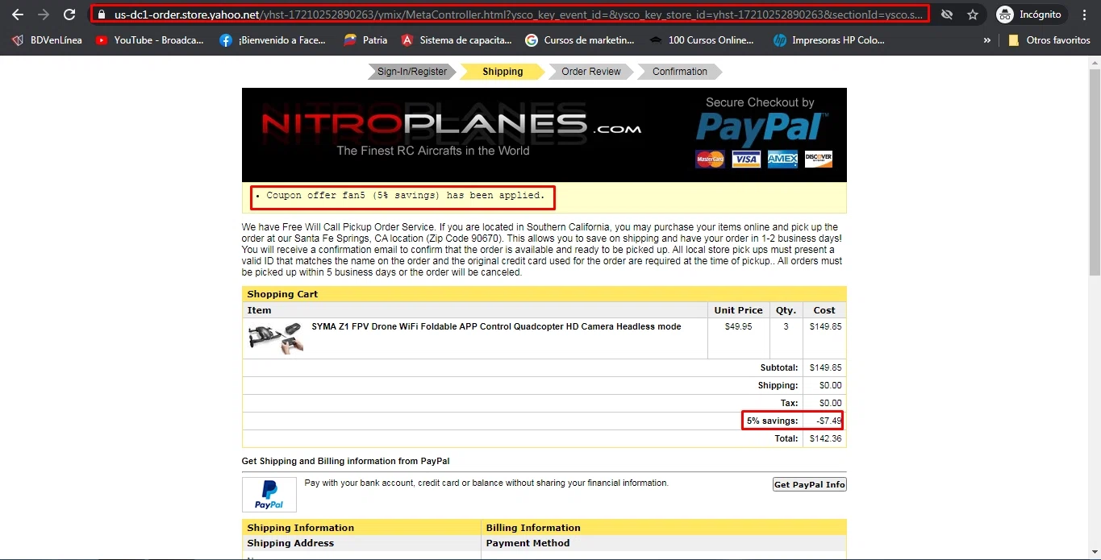
Task: Click the Subtotal $149.85 value
Action: (x=825, y=367)
